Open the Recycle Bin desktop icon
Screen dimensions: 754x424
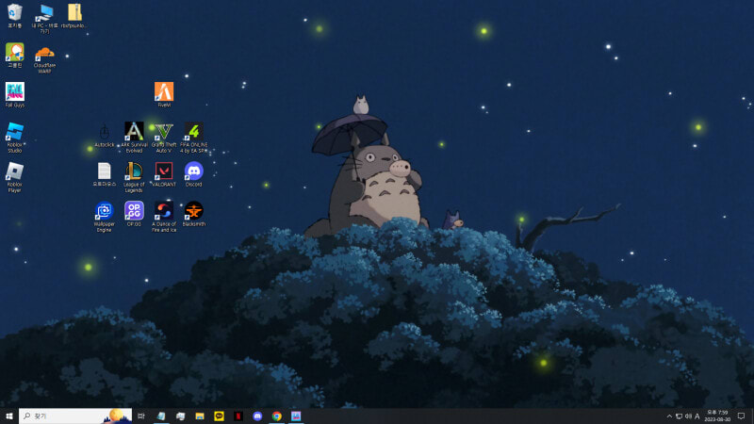(15, 15)
